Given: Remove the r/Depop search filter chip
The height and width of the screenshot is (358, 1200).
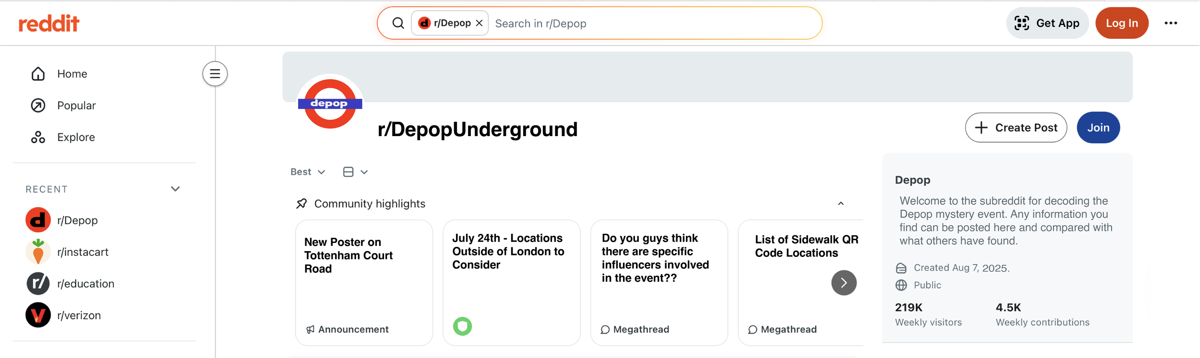Looking at the screenshot, I should (x=479, y=23).
